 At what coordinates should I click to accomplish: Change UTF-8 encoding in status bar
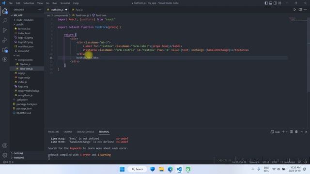tap(266, 162)
